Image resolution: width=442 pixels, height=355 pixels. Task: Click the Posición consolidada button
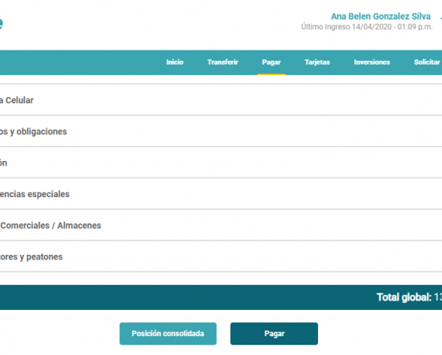[x=168, y=334]
